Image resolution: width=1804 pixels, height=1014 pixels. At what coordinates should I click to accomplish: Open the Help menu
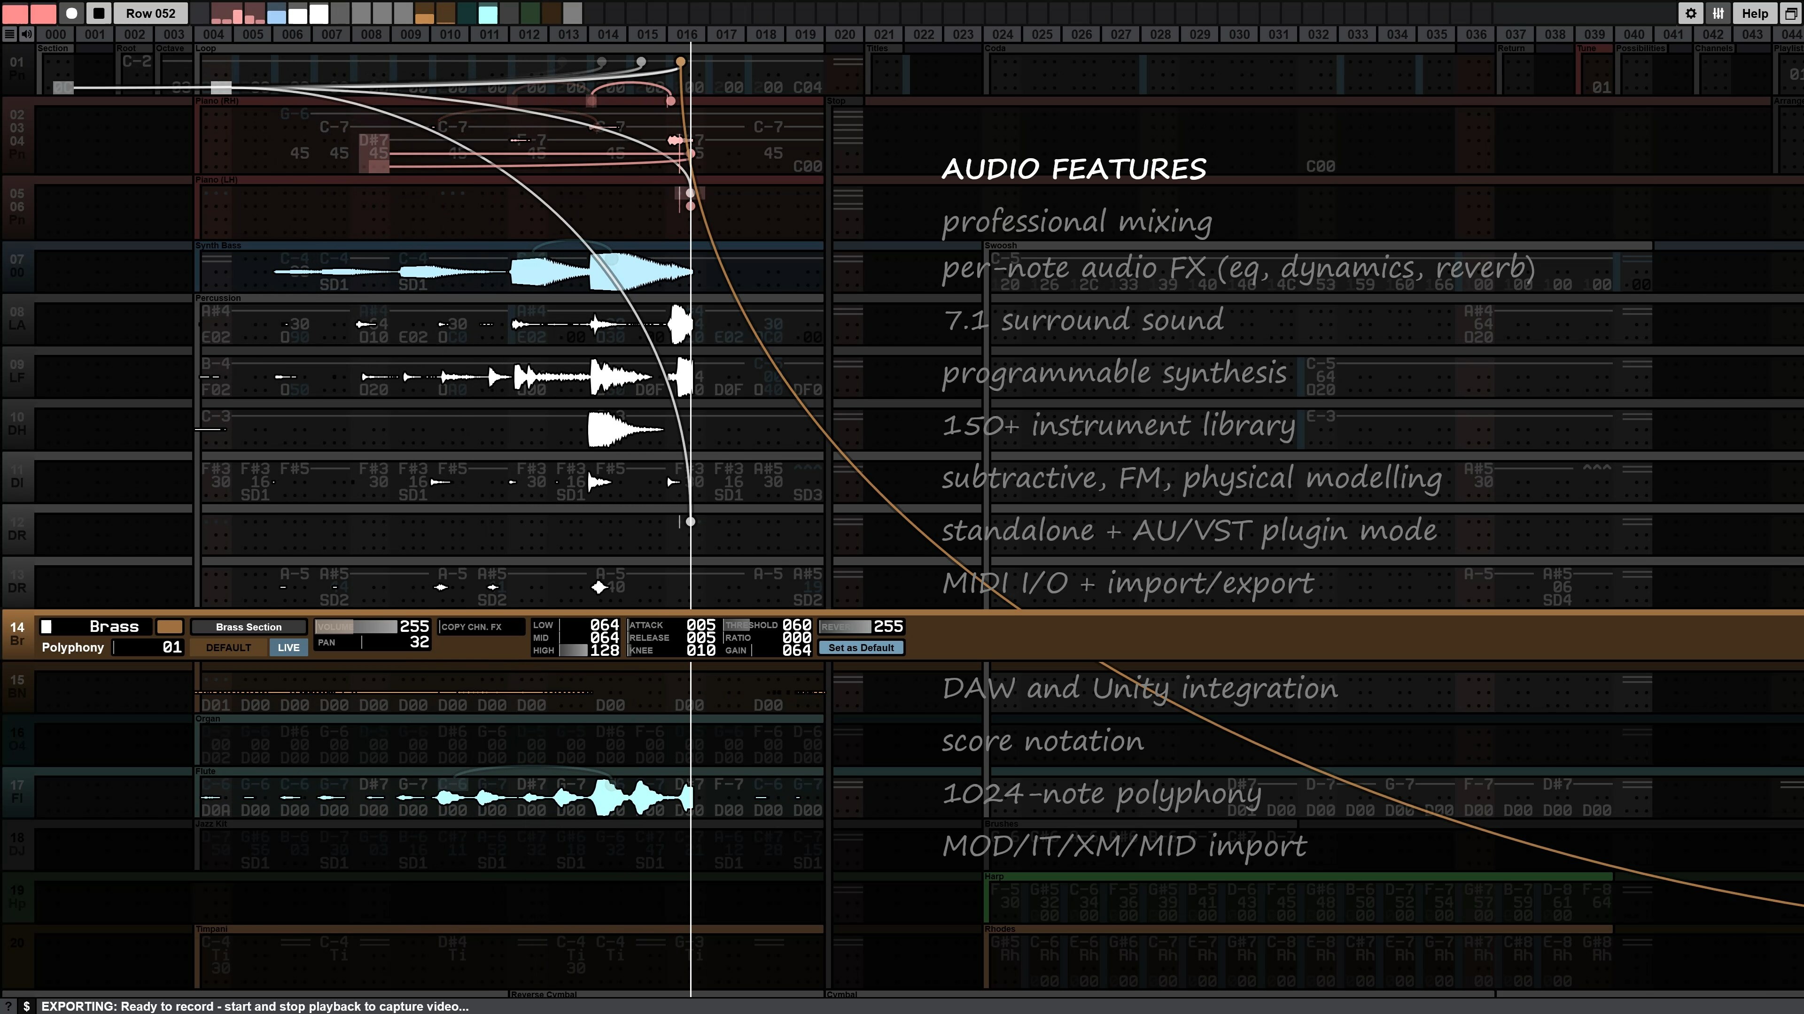point(1754,13)
